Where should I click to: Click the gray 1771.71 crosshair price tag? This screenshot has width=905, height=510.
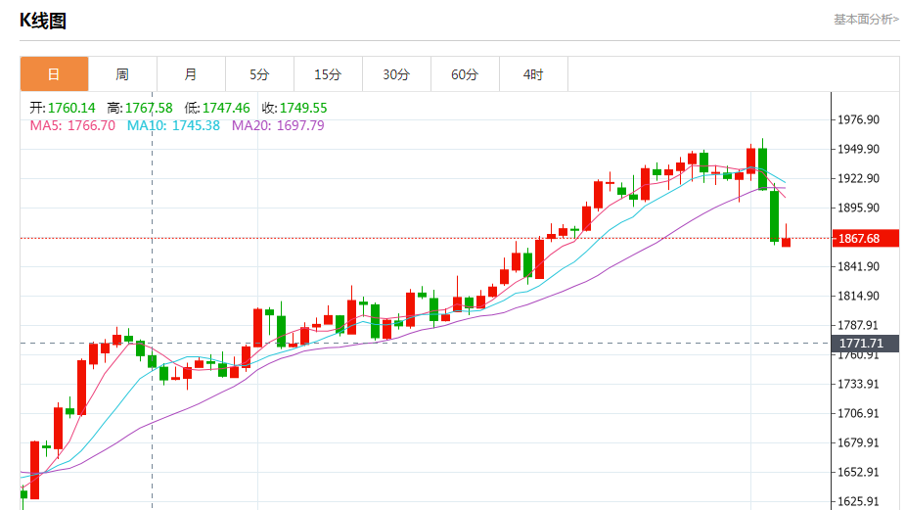pyautogui.click(x=861, y=344)
